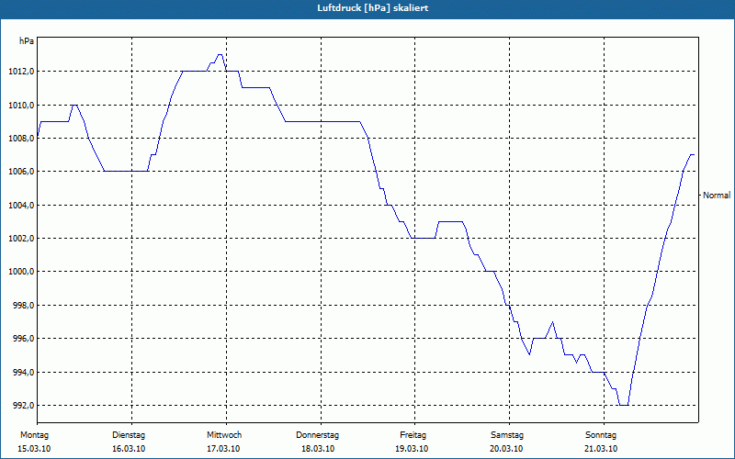
Task: Click the 1010,0 axis value
Action: (x=22, y=105)
